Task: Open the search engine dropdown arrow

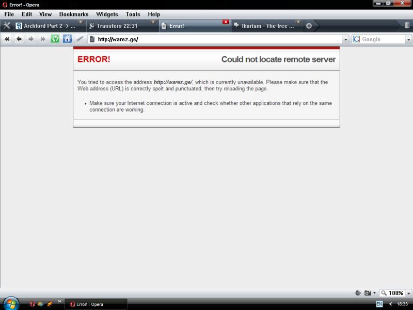Action: [408, 40]
